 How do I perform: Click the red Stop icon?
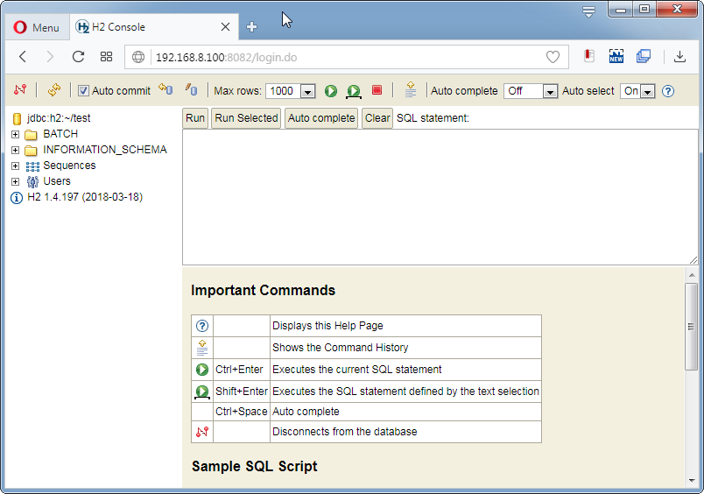(x=377, y=90)
